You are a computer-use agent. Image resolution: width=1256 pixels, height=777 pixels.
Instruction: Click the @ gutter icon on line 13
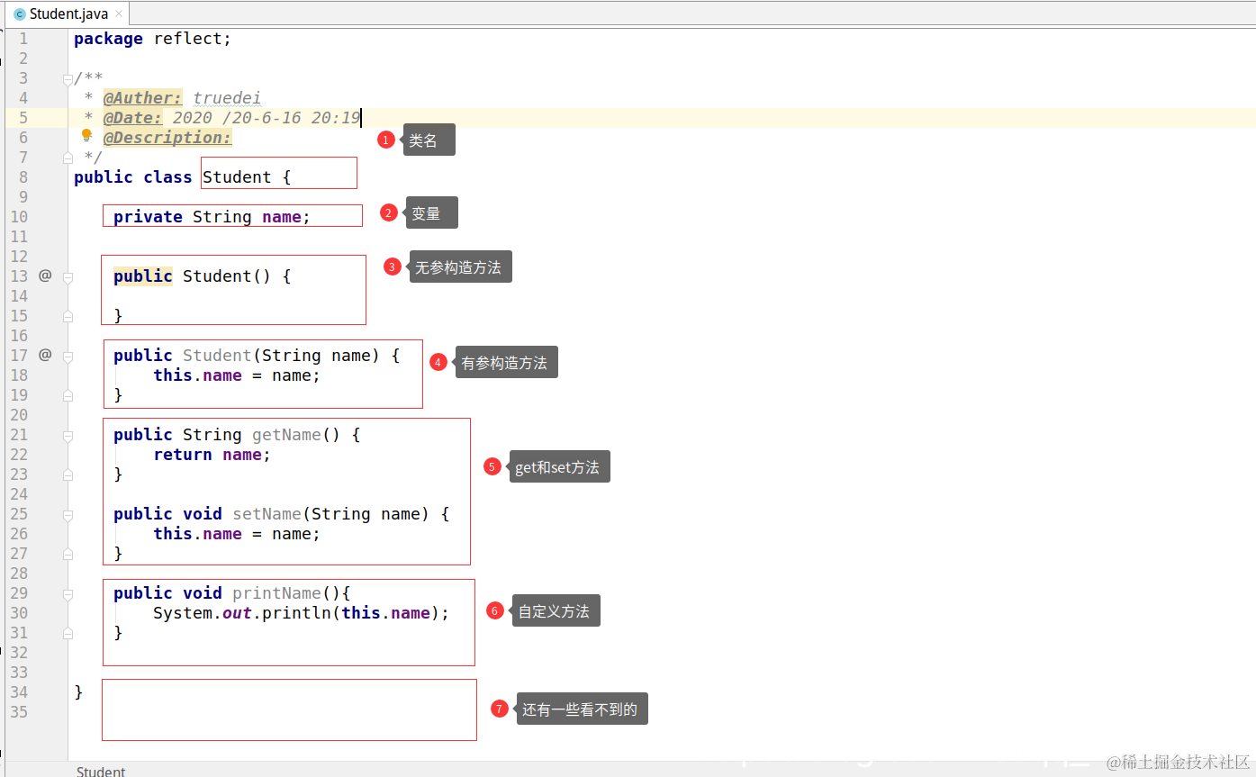[45, 276]
